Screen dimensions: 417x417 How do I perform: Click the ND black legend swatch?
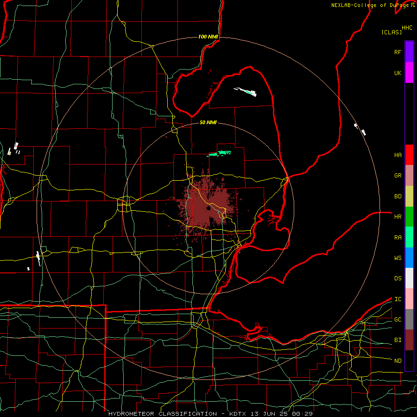409,360
